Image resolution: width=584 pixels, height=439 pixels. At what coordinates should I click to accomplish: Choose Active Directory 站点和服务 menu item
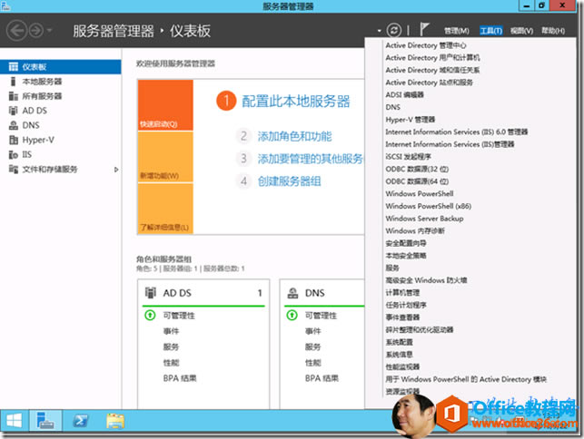point(430,83)
